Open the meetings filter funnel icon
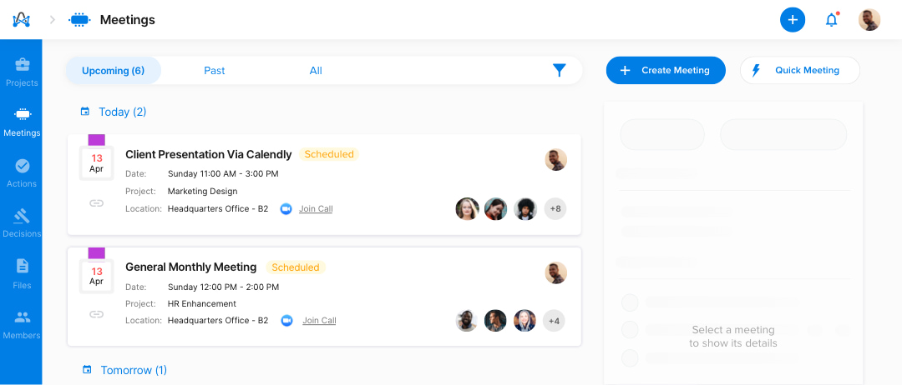Viewport: 902px width, 385px height. (x=559, y=71)
